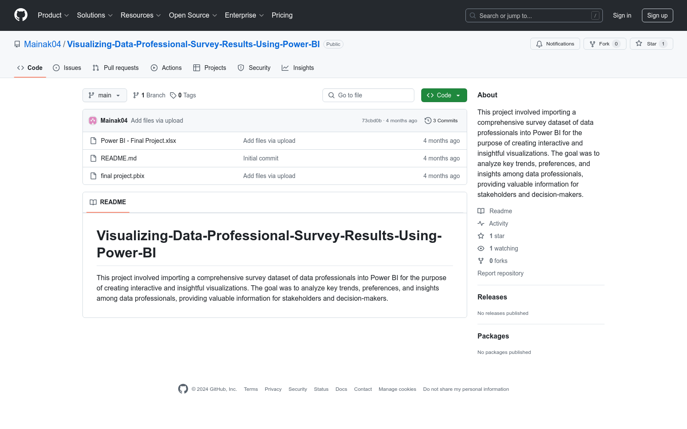Screen dimensions: 687x429
Task: Select the README tab in file viewer
Action: pyautogui.click(x=108, y=202)
